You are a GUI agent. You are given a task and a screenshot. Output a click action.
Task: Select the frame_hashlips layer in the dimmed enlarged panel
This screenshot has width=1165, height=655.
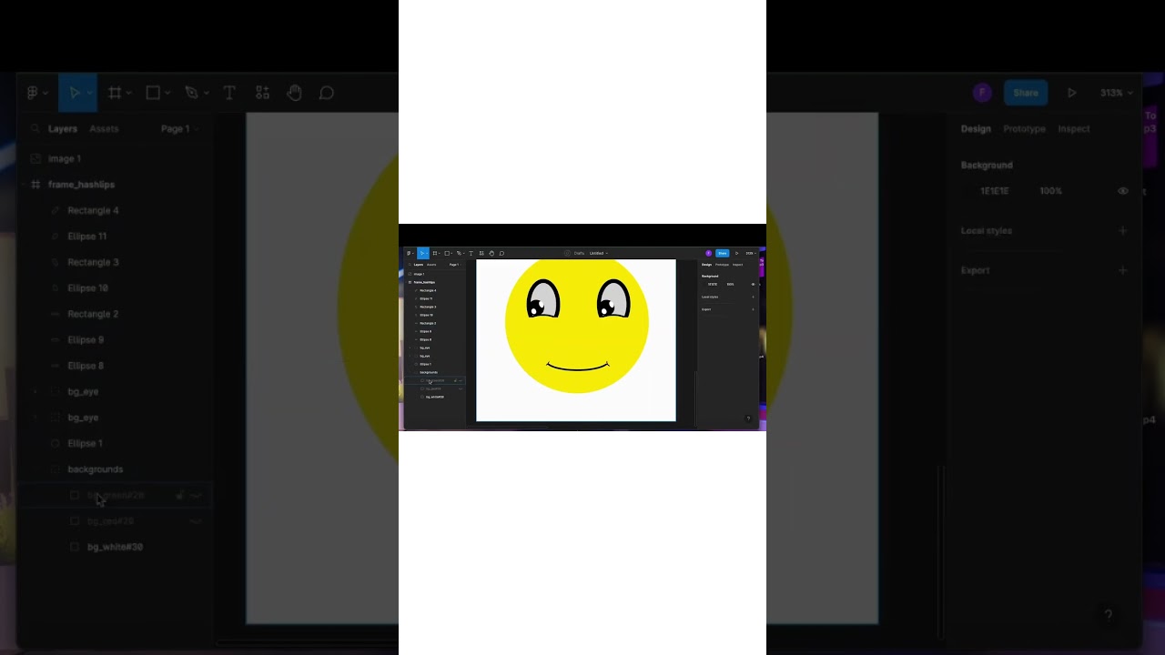81,185
